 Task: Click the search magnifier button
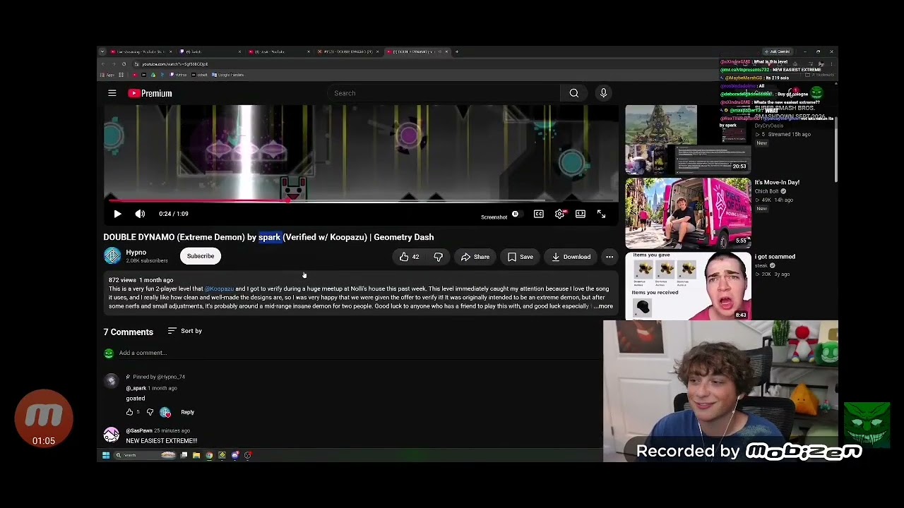[573, 93]
